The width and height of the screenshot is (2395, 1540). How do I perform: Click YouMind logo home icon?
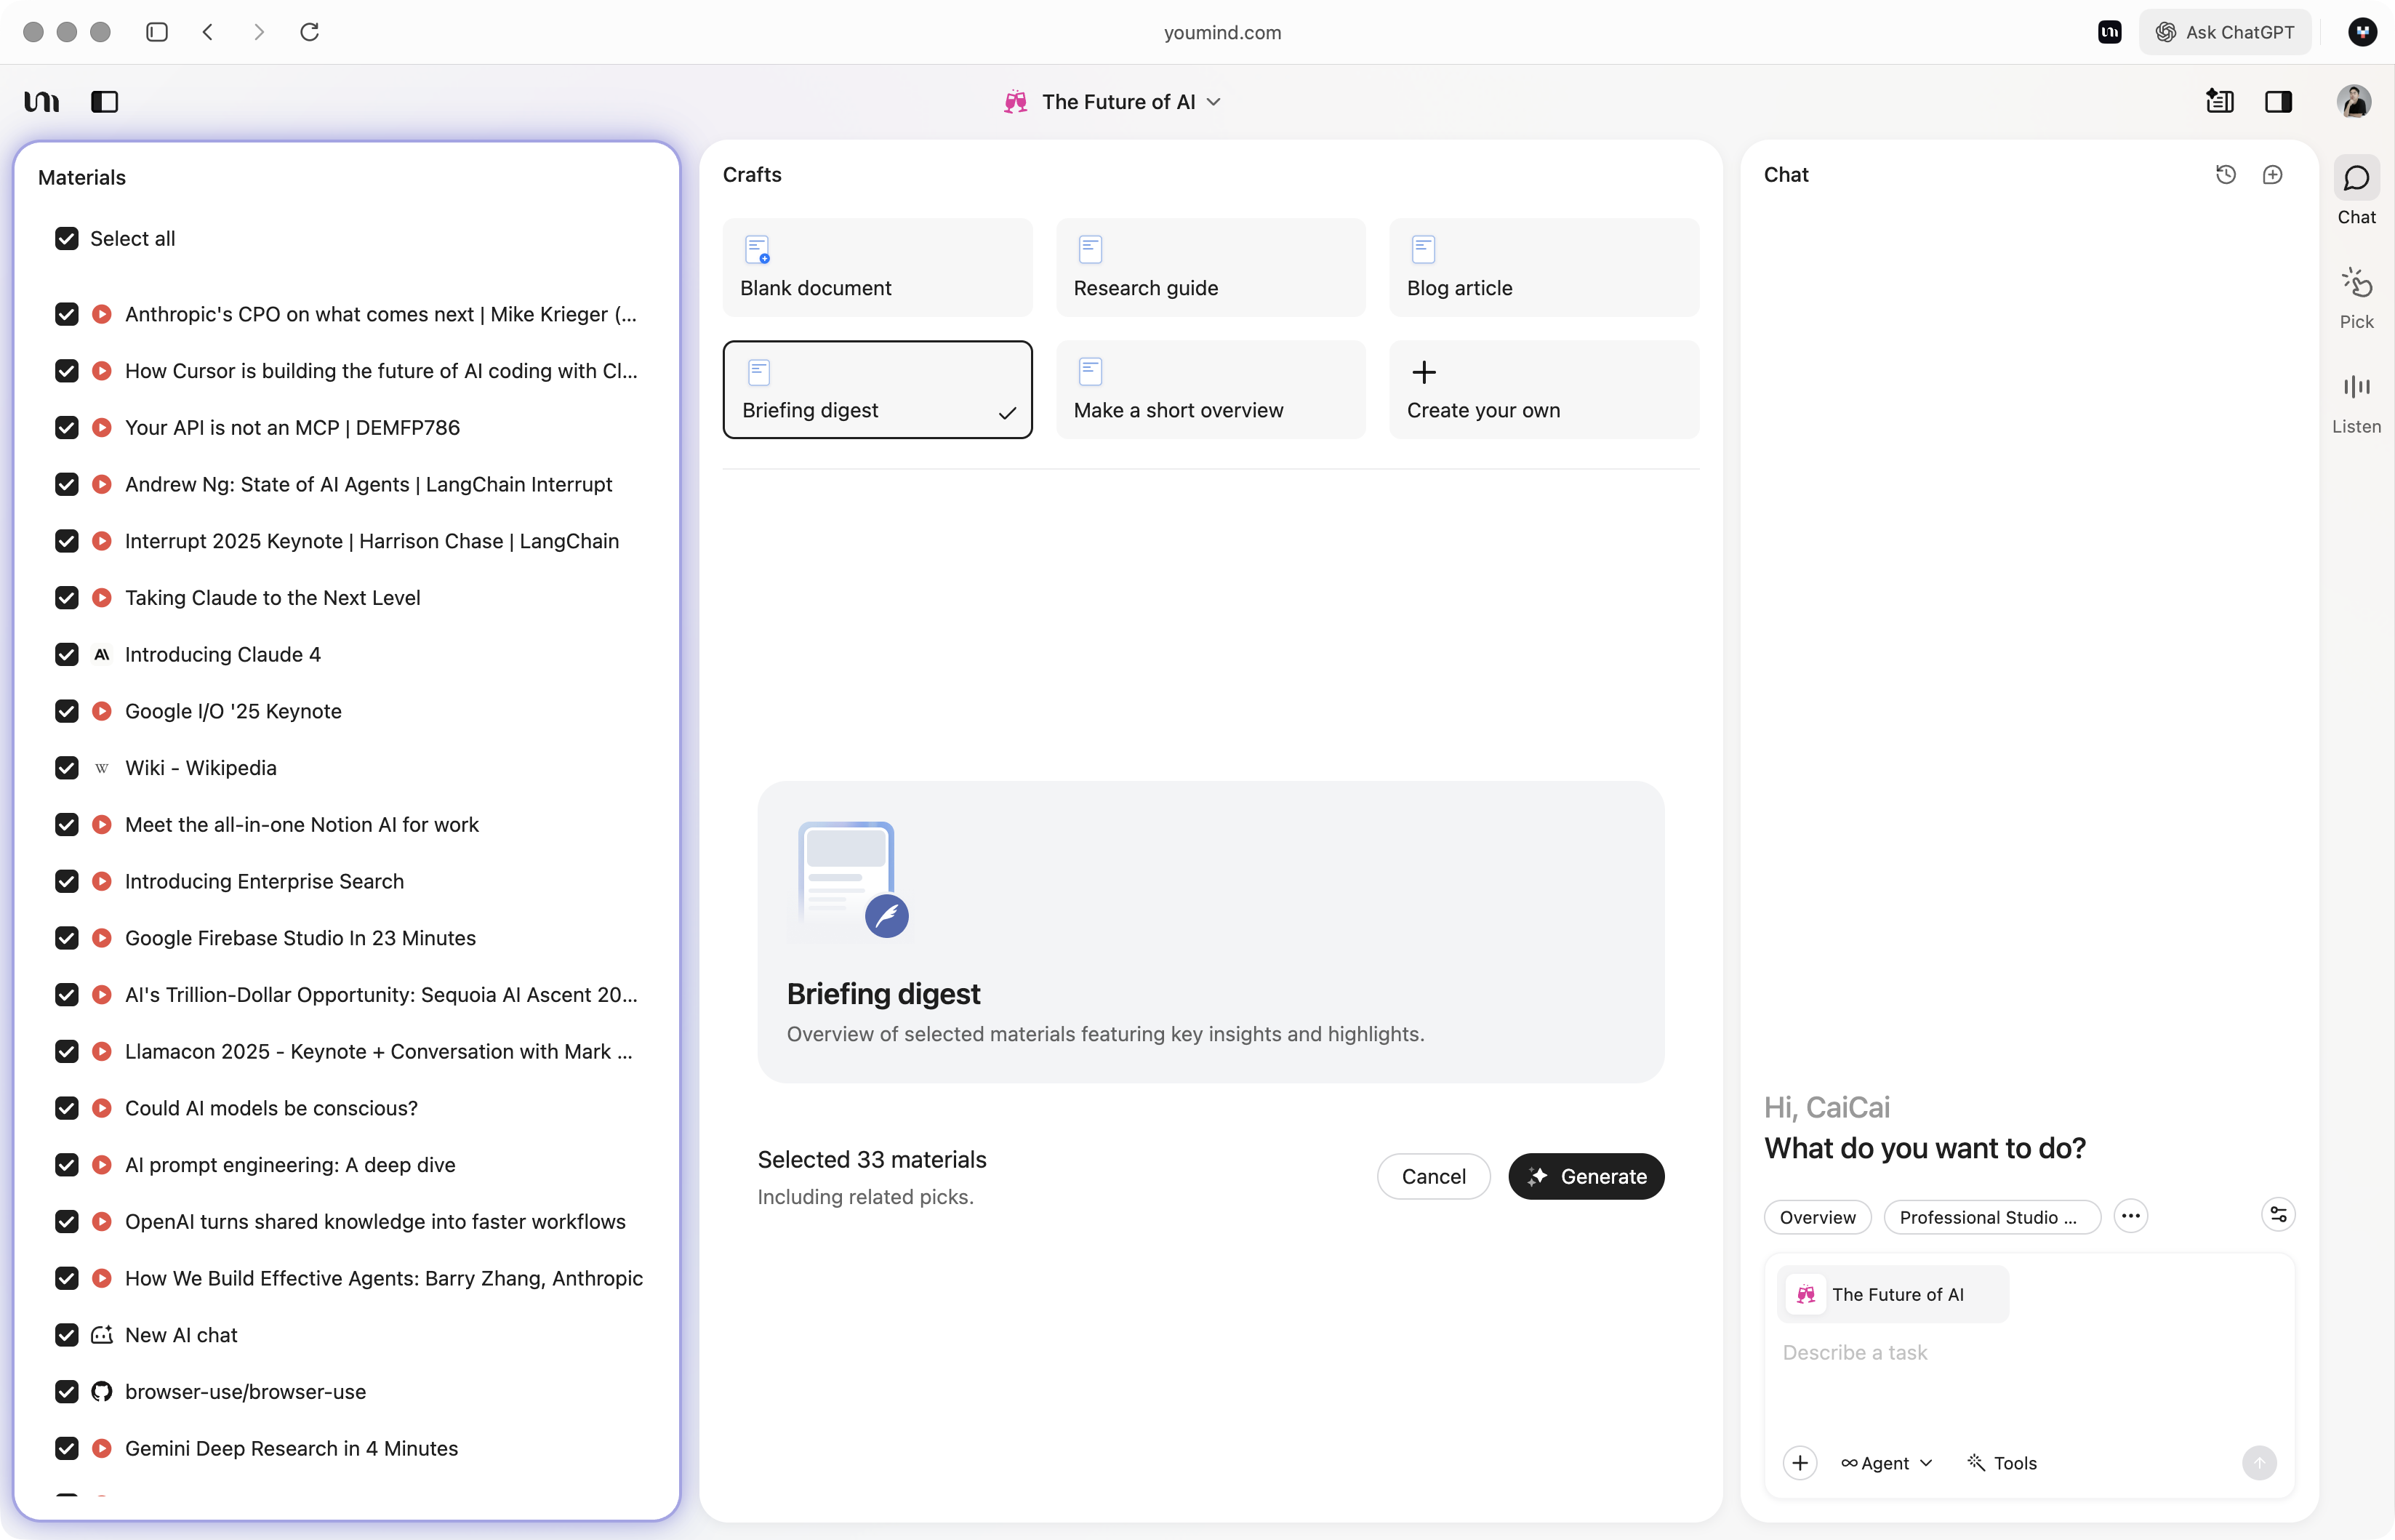point(42,102)
